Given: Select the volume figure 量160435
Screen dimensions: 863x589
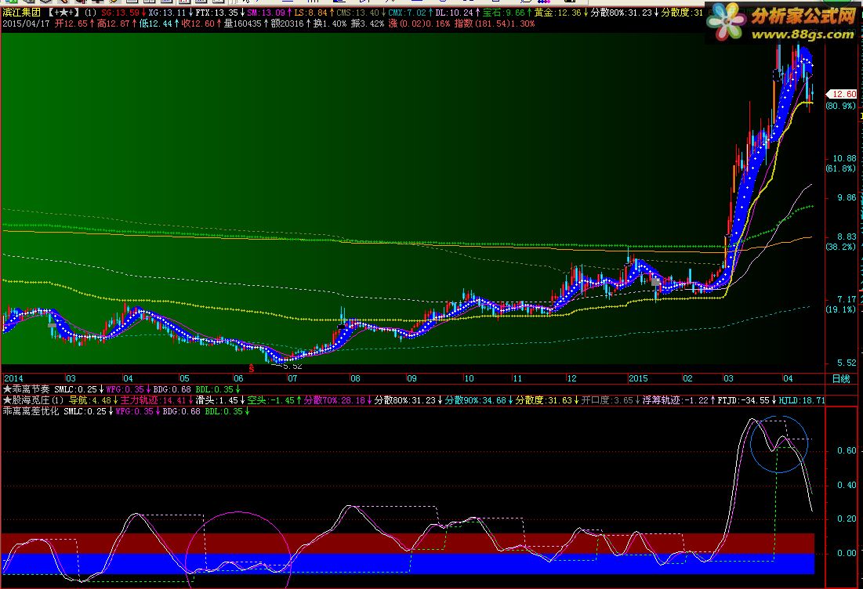Looking at the screenshot, I should (x=243, y=23).
